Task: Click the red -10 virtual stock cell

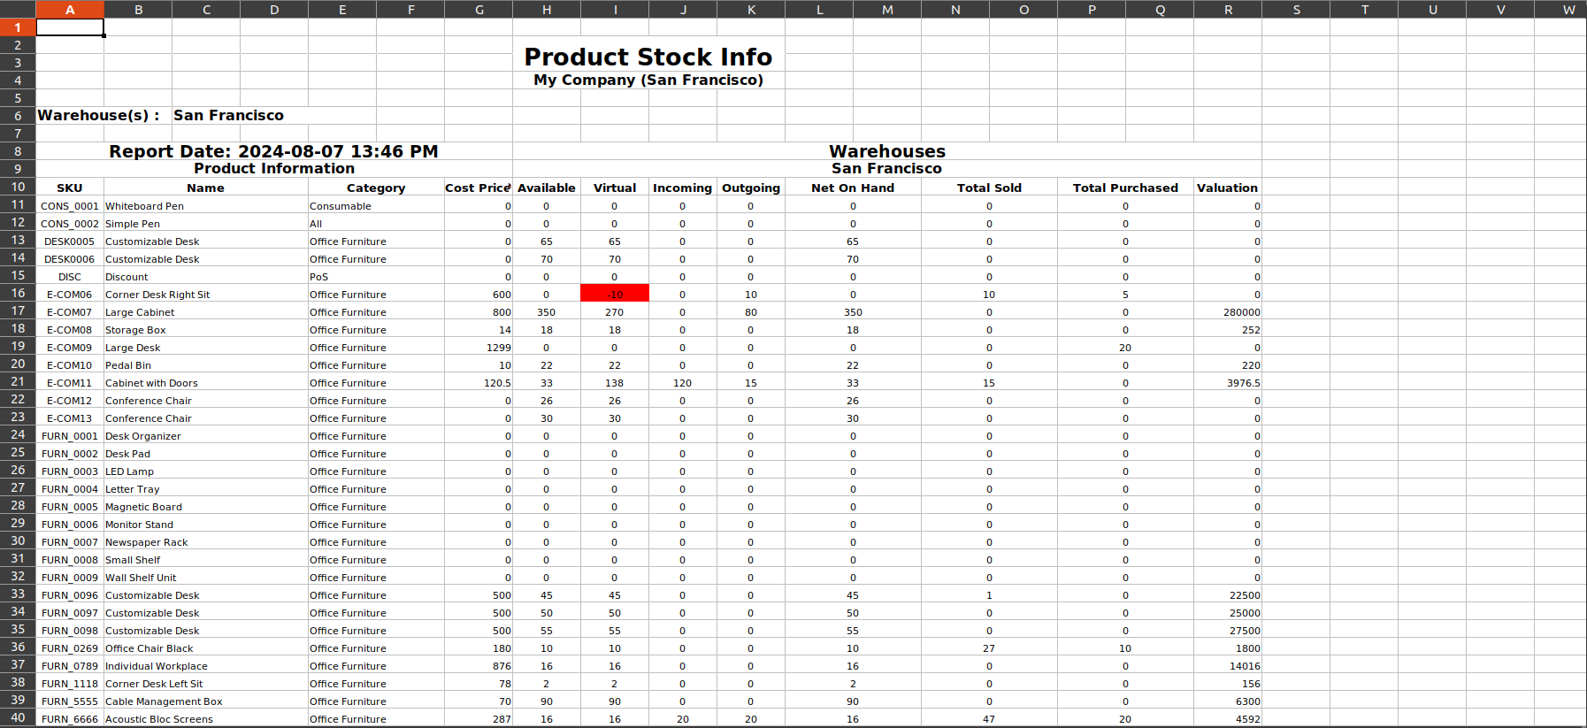Action: point(615,294)
